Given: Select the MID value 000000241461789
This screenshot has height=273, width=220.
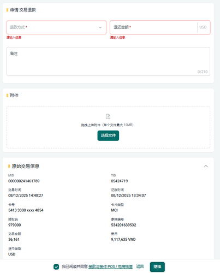Looking at the screenshot, I should click(x=24, y=181).
